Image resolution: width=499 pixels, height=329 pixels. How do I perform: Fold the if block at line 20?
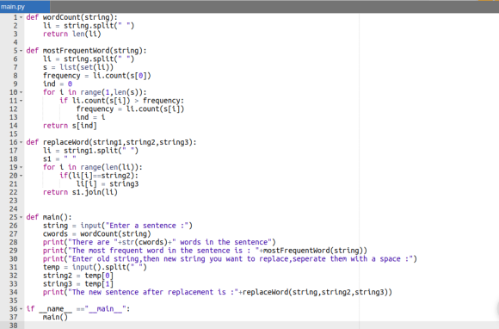click(x=22, y=176)
